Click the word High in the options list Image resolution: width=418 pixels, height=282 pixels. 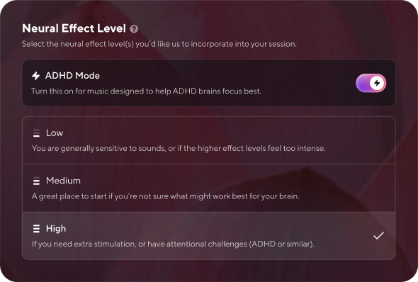56,229
